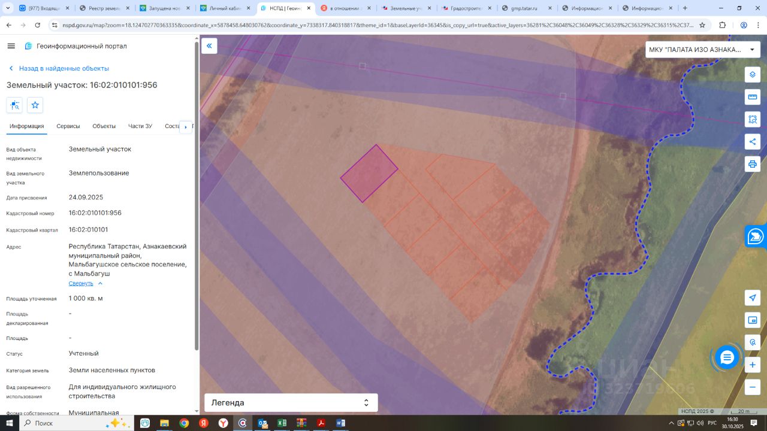This screenshot has width=767, height=431.
Task: Open the map layers tool
Action: click(753, 74)
